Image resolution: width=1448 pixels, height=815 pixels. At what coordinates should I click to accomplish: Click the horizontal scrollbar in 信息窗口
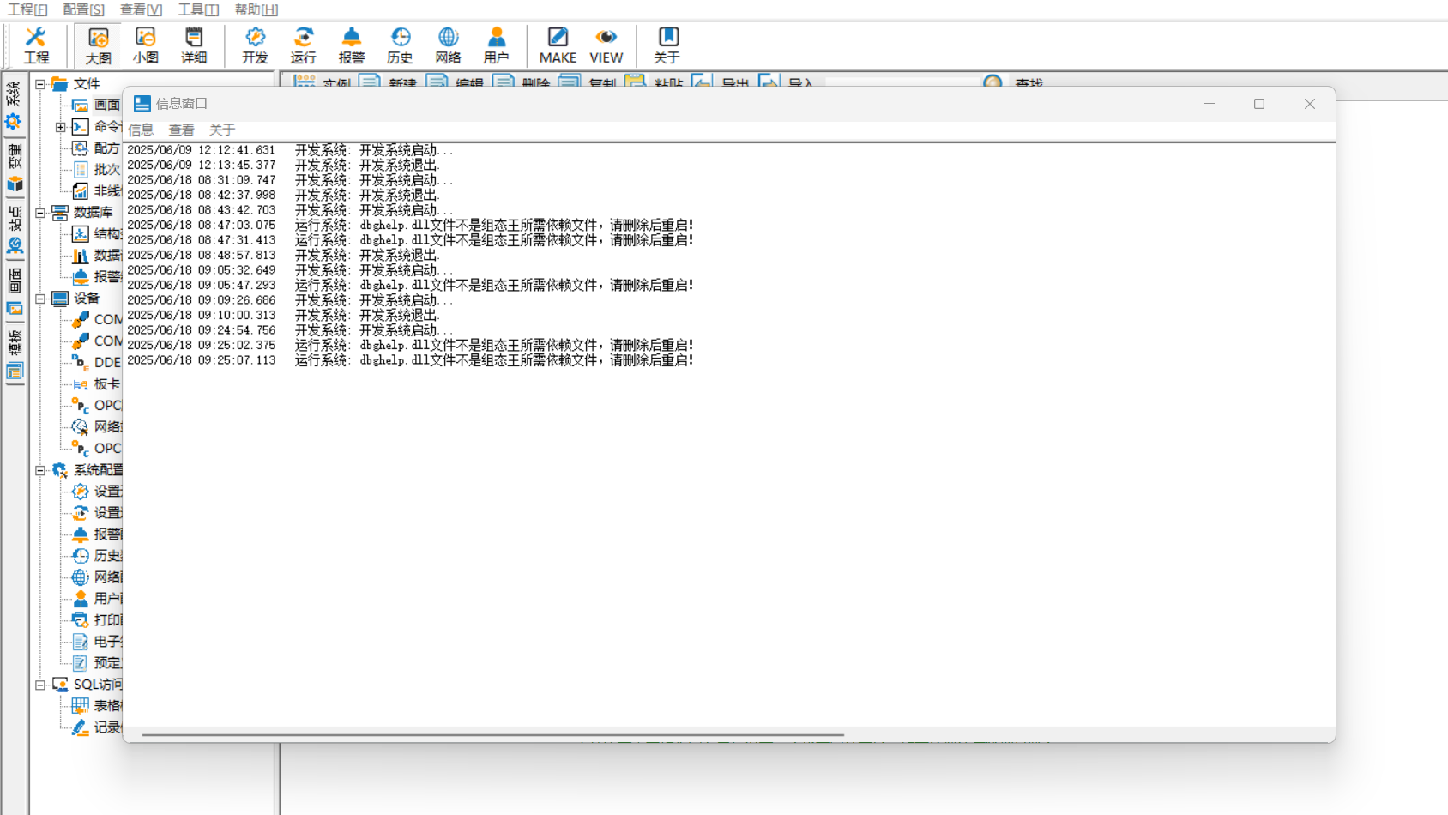[492, 735]
